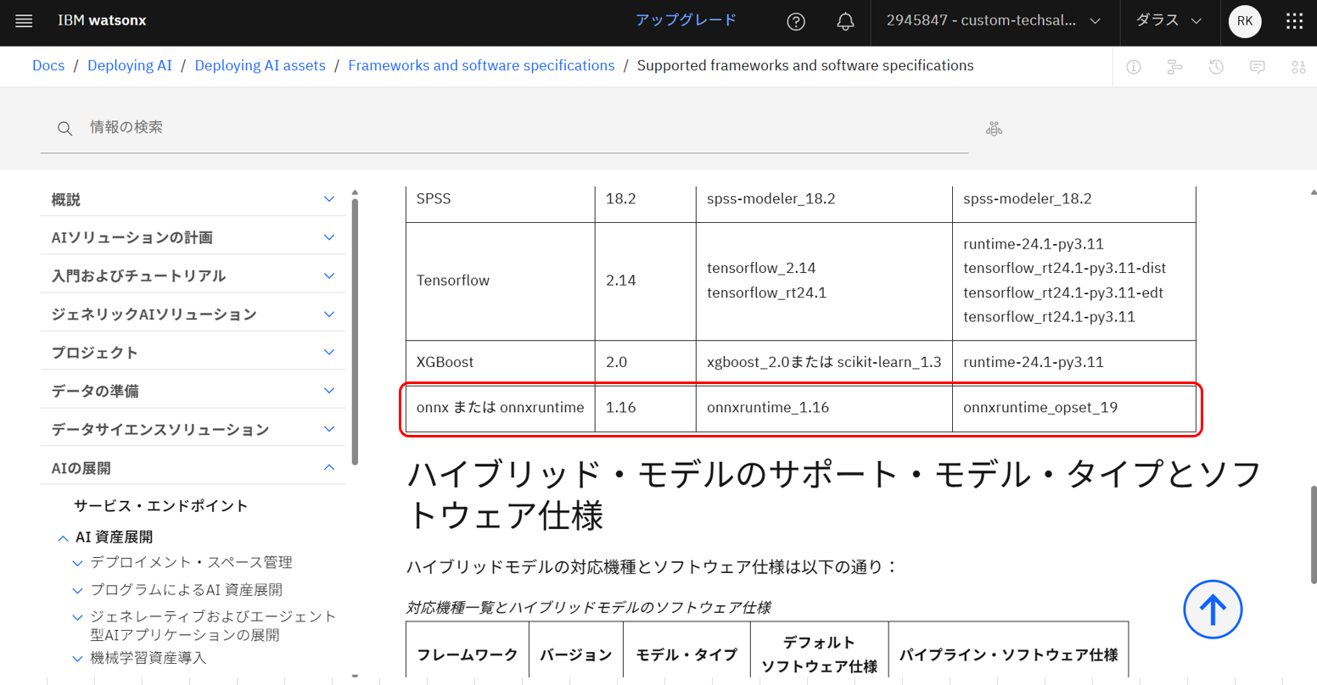Screen dimensions: 1317x685
Task: Click the sidebar vertical scrollbar
Action: coord(355,331)
